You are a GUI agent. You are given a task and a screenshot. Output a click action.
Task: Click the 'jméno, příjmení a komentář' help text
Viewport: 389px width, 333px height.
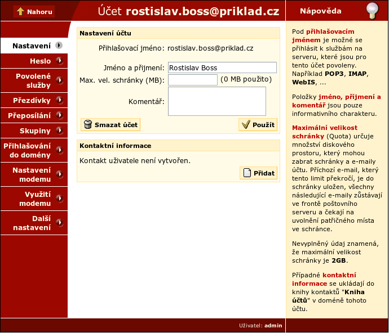click(337, 101)
